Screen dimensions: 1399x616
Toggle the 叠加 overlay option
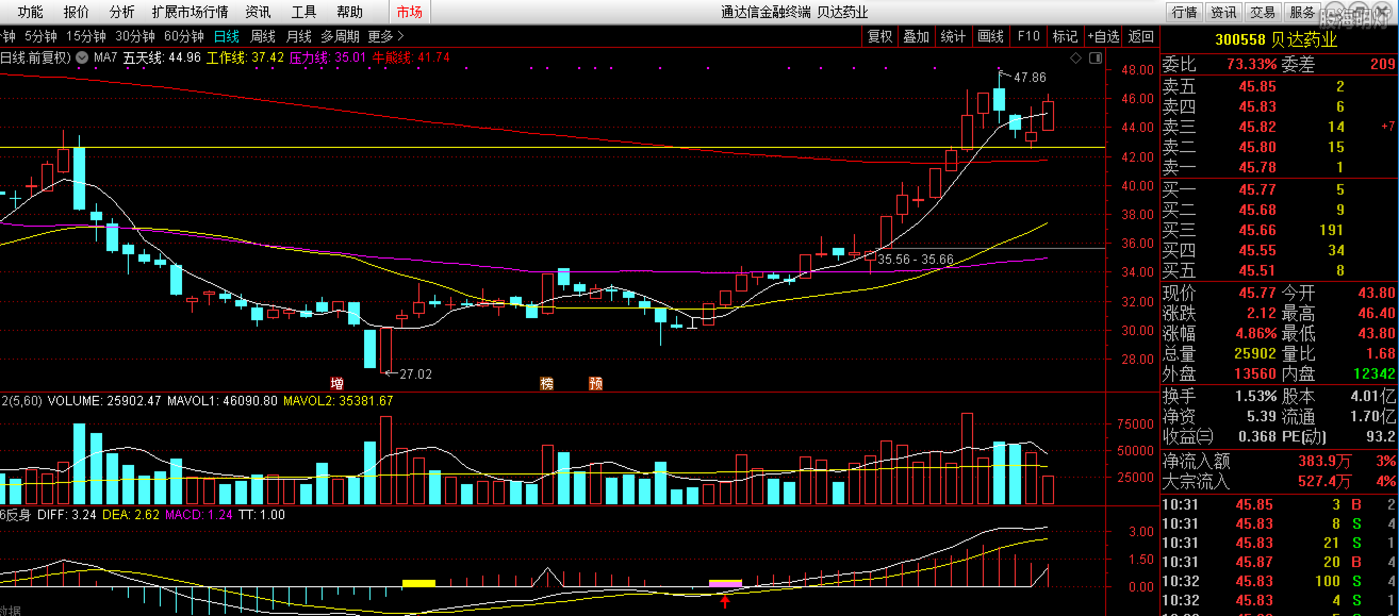click(916, 36)
